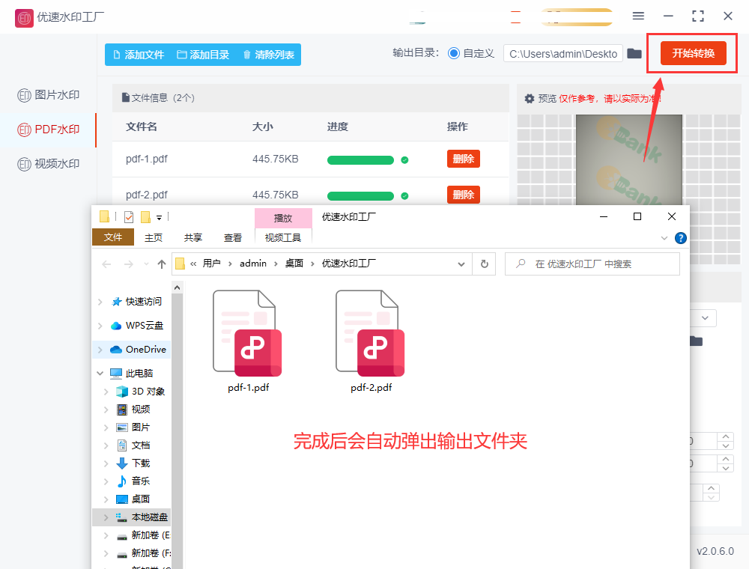Viewport: 749px width, 569px height.
Task: Click the new folder icon in Explorer title bar
Action: (146, 217)
